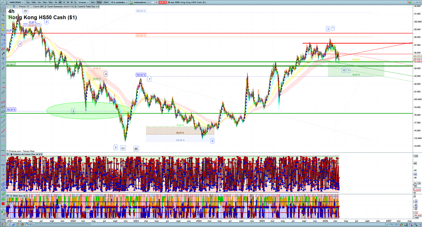This screenshot has width=422, height=227.
Task: Pick the zoom-area magnifier tool
Action: coord(3,20)
